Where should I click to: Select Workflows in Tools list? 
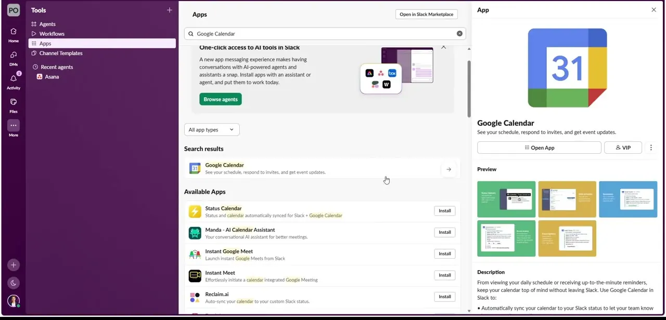102,34
